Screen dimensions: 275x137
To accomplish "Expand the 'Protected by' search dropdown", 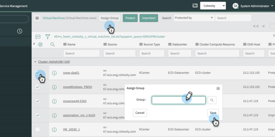I will [194, 18].
